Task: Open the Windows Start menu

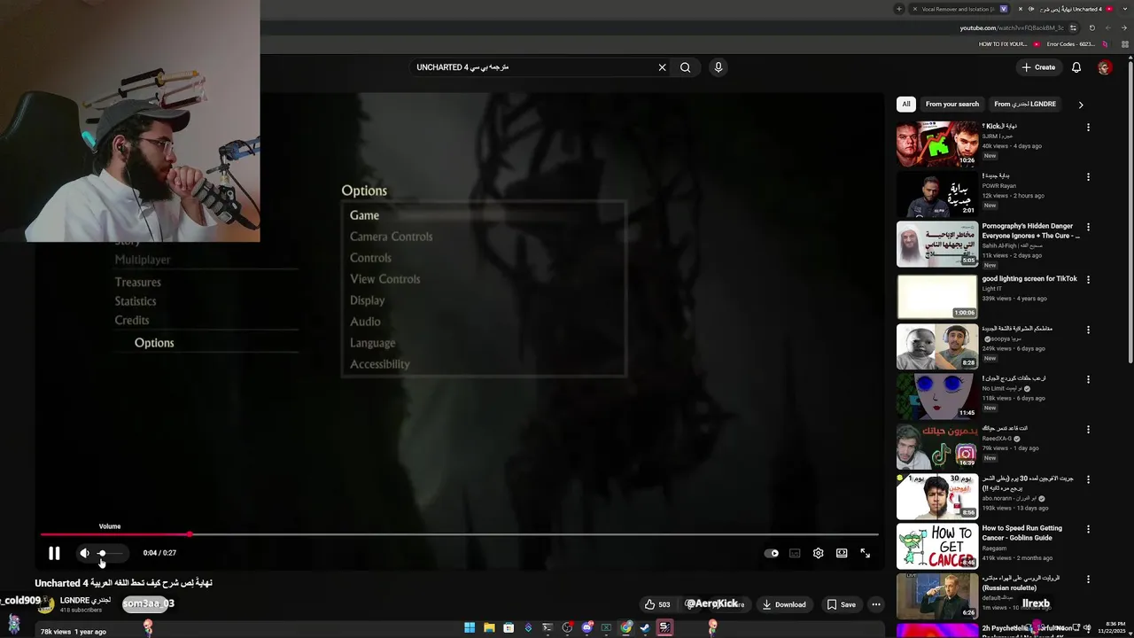Action: [x=470, y=627]
